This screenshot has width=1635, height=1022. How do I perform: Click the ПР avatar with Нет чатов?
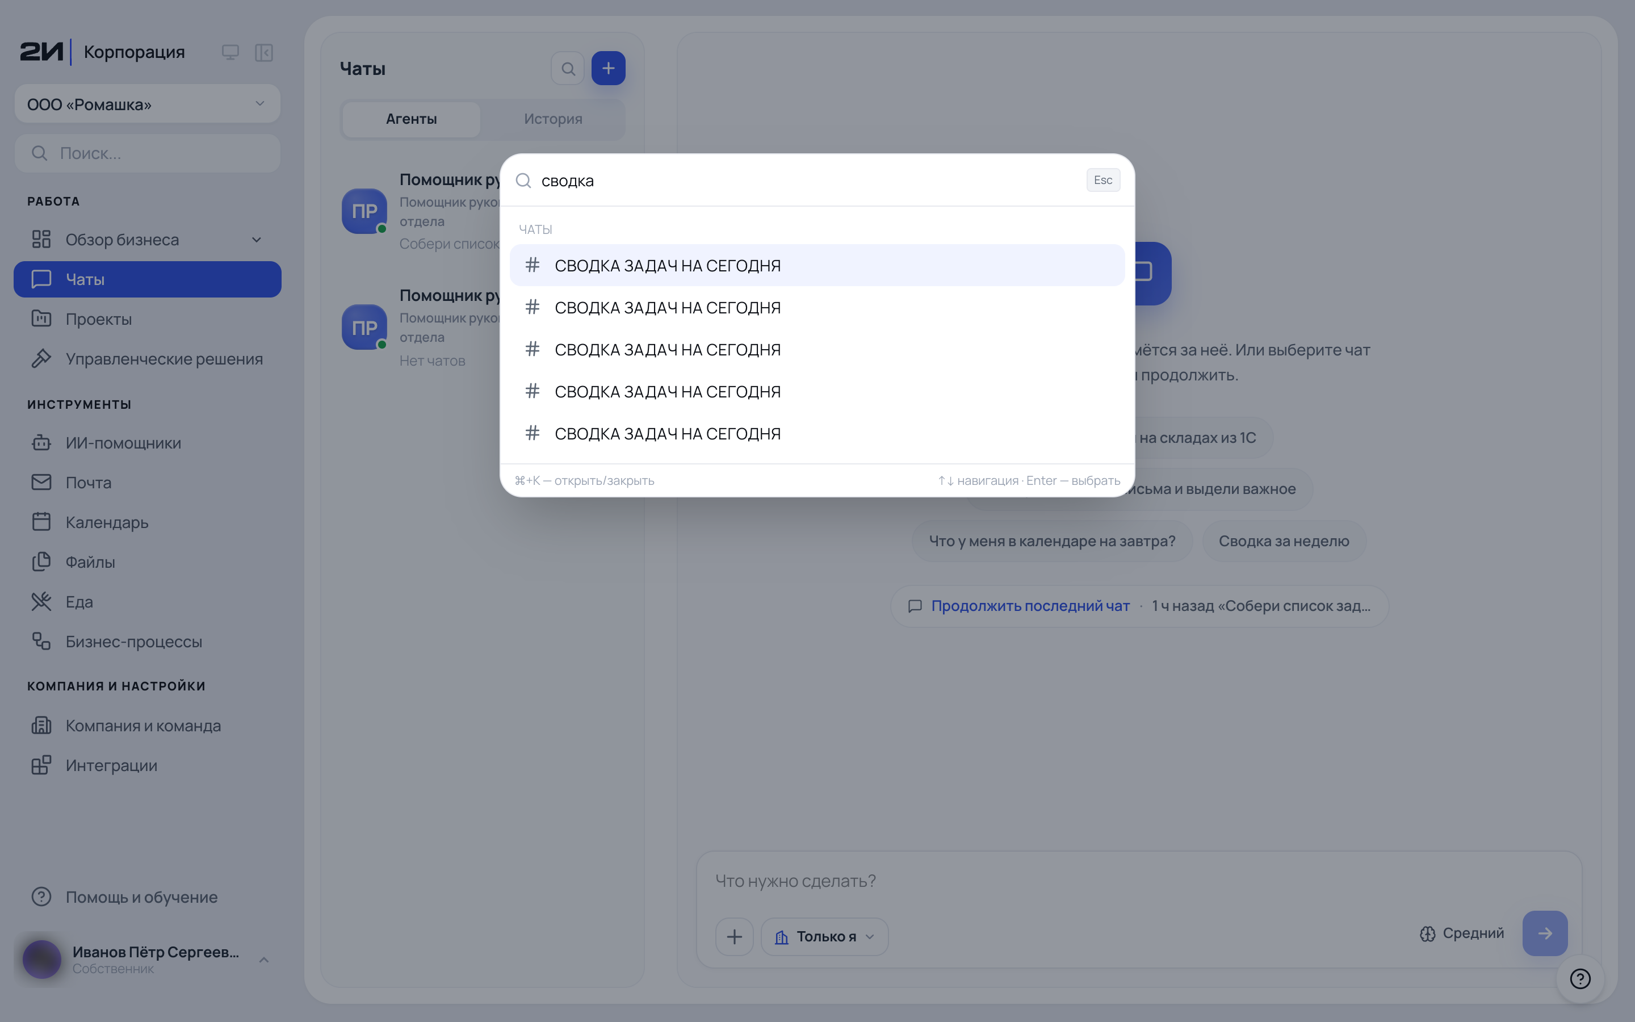[364, 327]
